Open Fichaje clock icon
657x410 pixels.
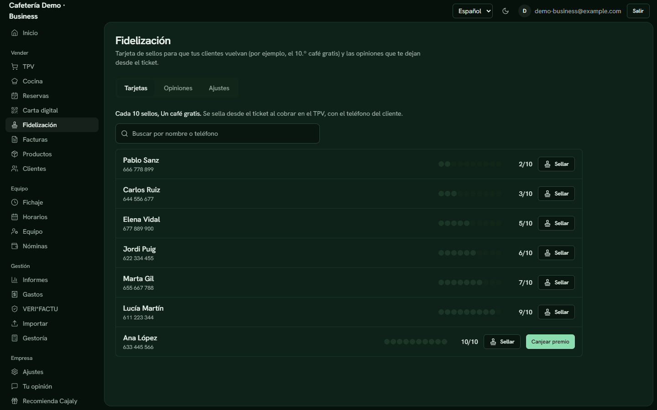[15, 202]
